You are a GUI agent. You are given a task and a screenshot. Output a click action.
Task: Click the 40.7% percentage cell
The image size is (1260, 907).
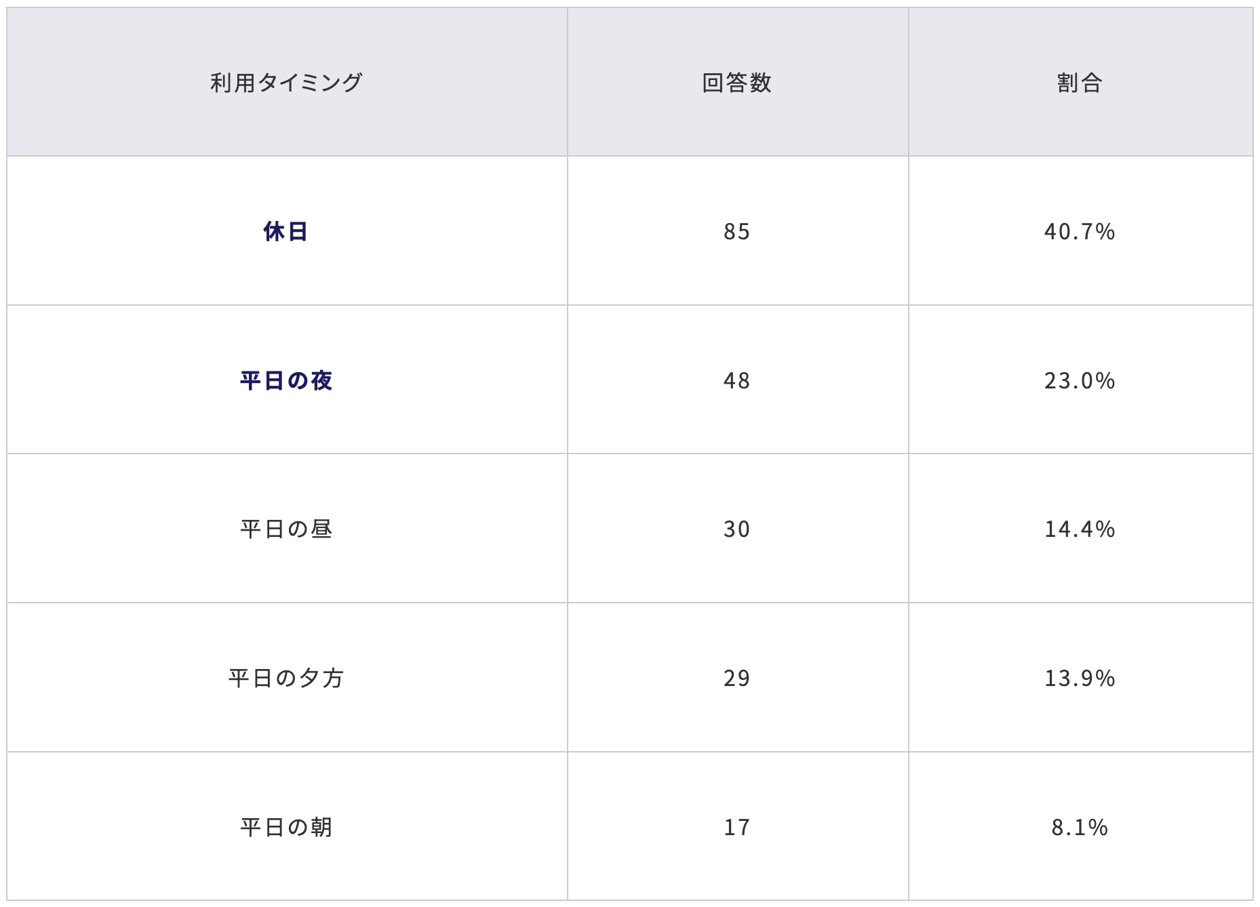(1080, 232)
